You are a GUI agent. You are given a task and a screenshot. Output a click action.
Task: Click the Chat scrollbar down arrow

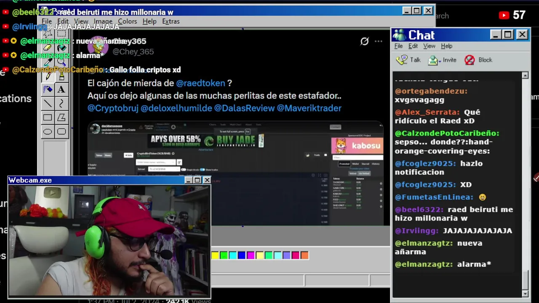click(525, 293)
